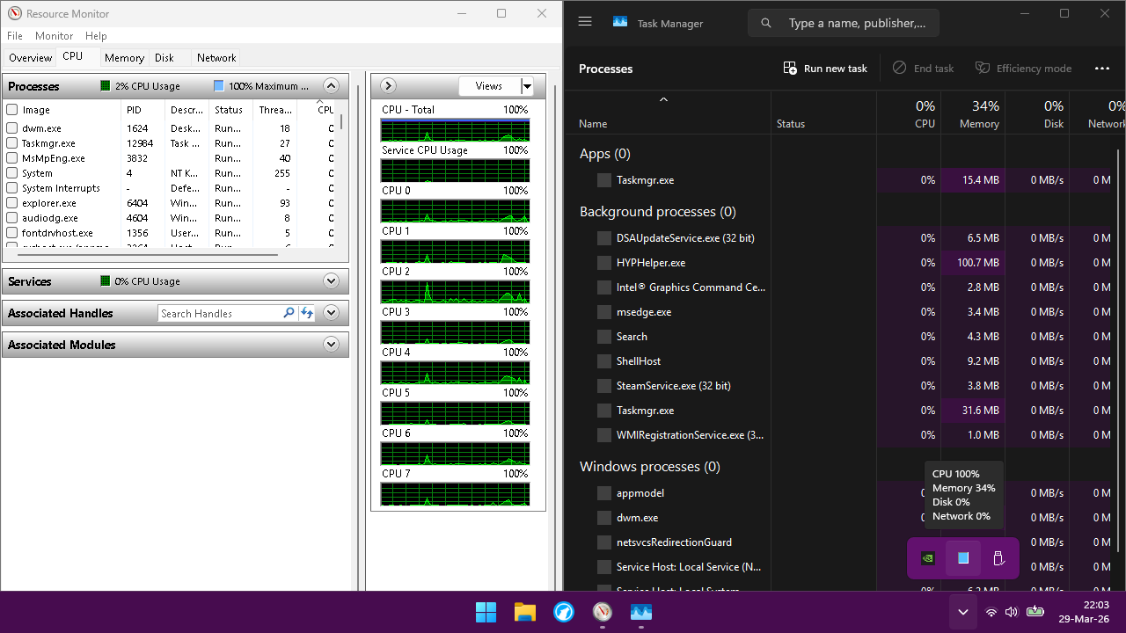The height and width of the screenshot is (633, 1126).
Task: Check the System Interrupts checkbox
Action: click(12, 188)
